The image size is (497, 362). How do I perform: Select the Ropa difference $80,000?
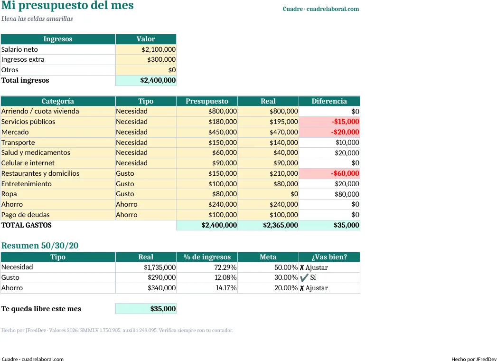coord(329,194)
